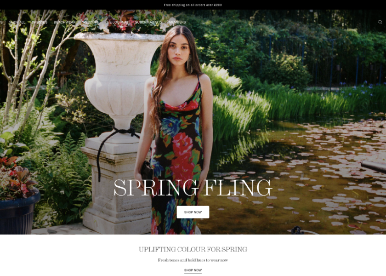Click the Spring Fling headline

point(193,188)
